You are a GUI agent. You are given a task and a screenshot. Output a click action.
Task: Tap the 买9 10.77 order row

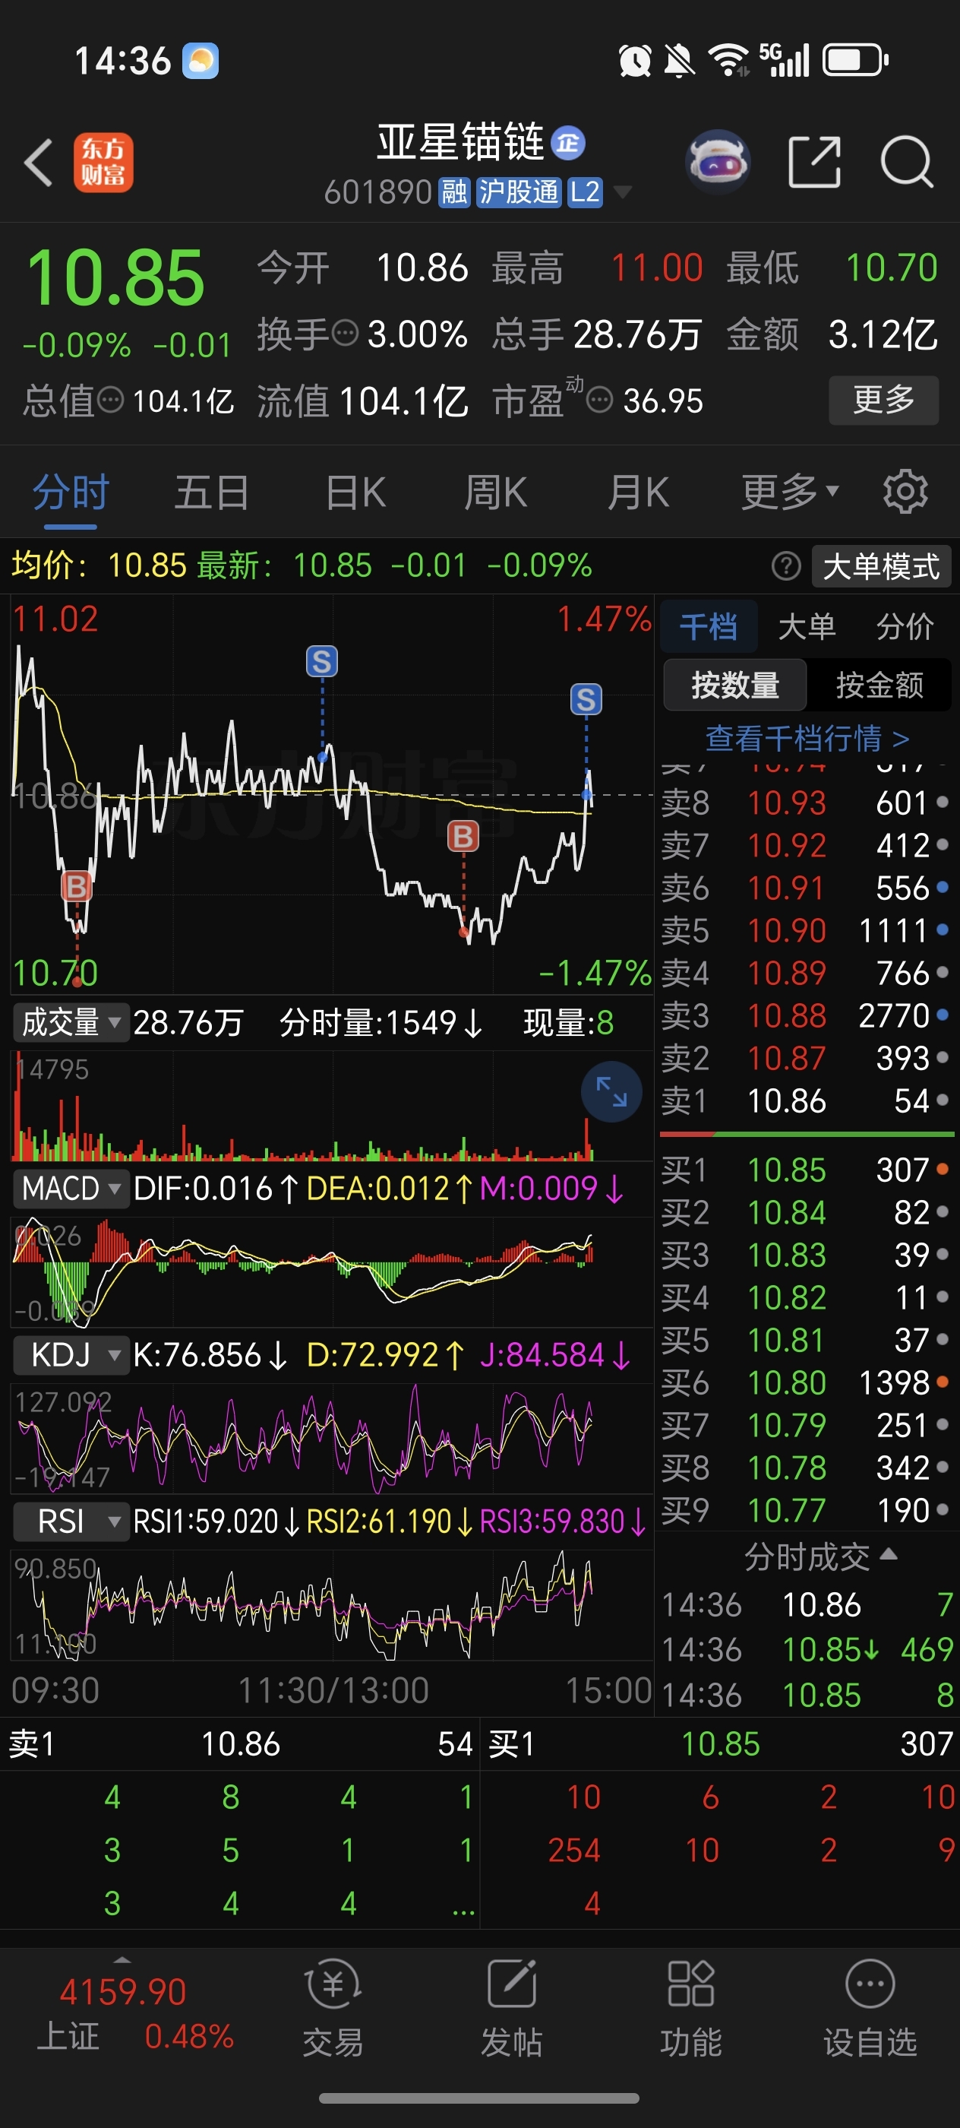tap(807, 1511)
